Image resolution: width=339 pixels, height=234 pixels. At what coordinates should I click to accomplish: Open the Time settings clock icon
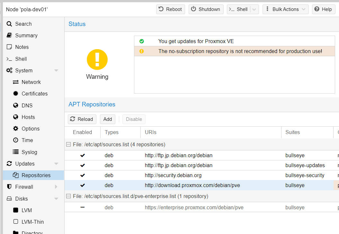pyautogui.click(x=16, y=140)
